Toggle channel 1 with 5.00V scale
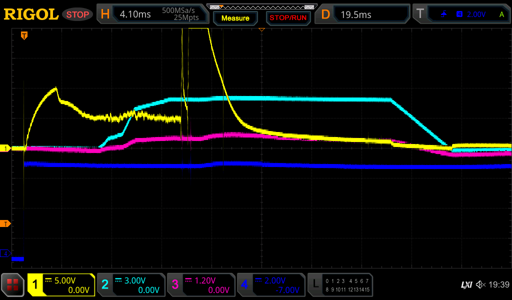Screen dimensions: 512x300 pyautogui.click(x=61, y=285)
